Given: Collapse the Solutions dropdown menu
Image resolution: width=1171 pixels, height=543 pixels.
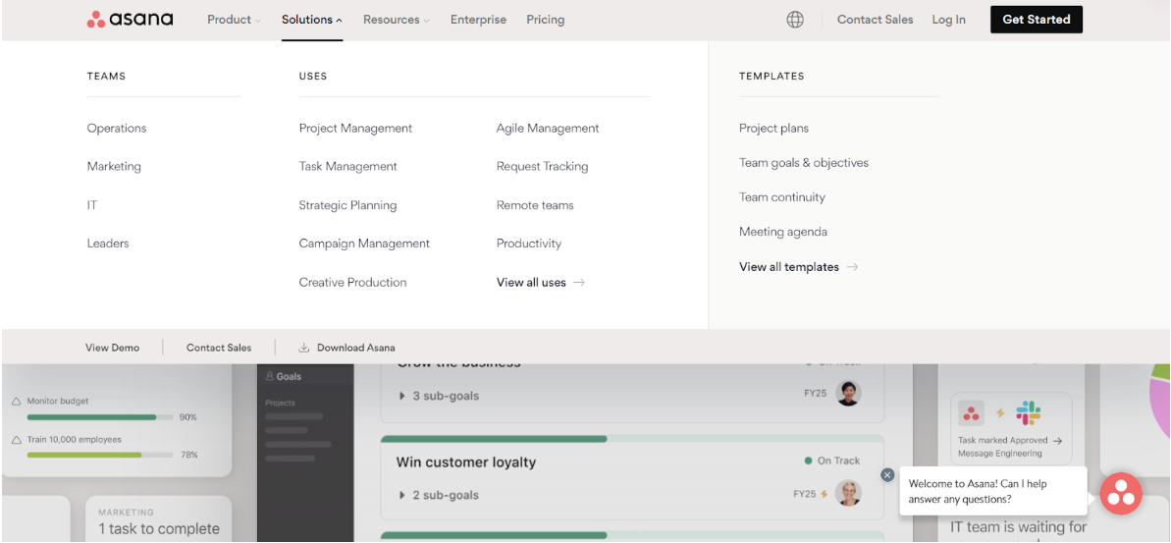Looking at the screenshot, I should 311,20.
